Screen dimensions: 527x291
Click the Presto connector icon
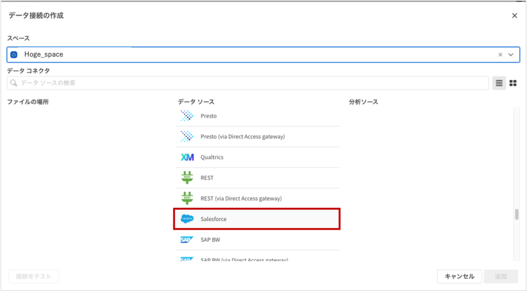coord(187,116)
